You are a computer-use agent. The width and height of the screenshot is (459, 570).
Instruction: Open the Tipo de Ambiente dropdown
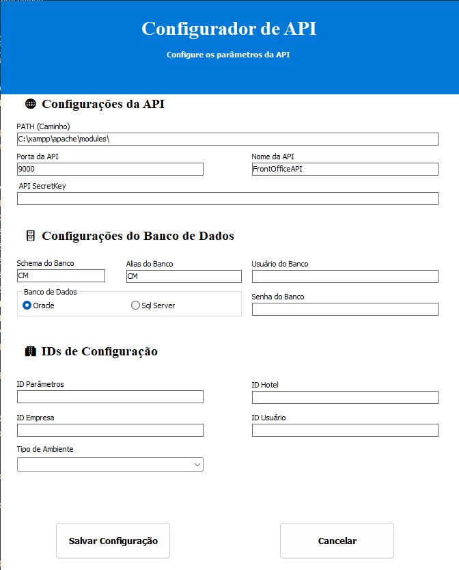pyautogui.click(x=110, y=465)
